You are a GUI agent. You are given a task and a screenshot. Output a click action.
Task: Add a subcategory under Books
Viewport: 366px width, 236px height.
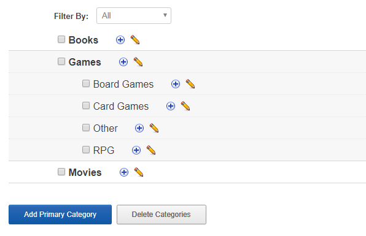pyautogui.click(x=120, y=40)
